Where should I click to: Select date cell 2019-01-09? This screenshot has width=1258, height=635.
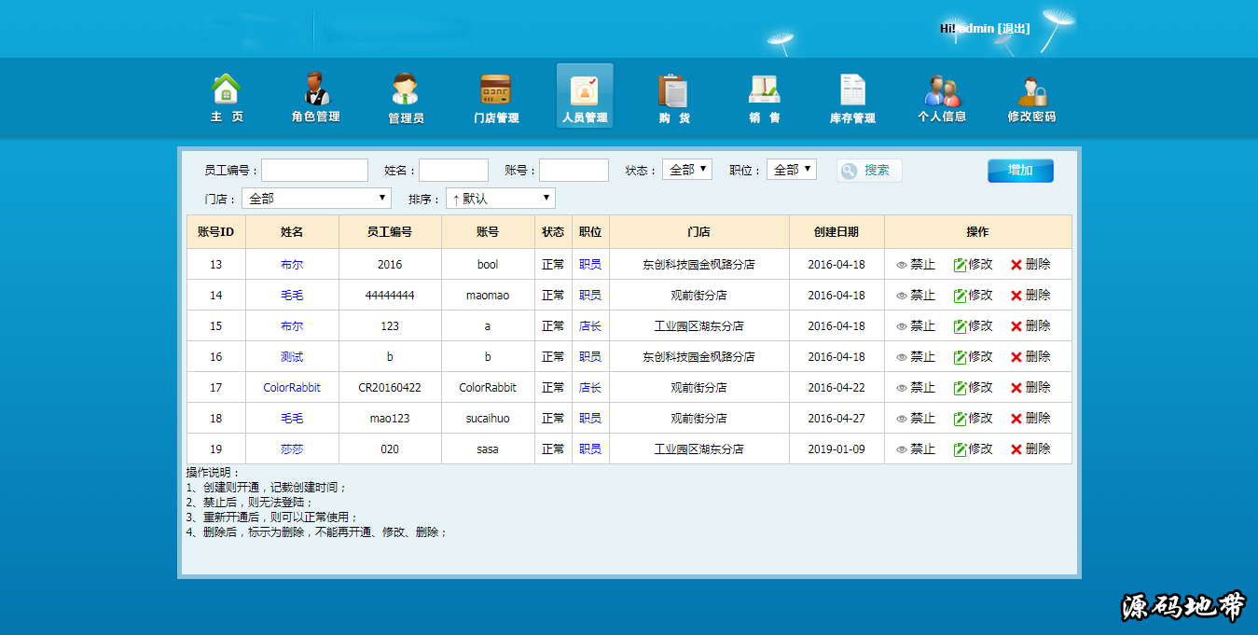836,449
